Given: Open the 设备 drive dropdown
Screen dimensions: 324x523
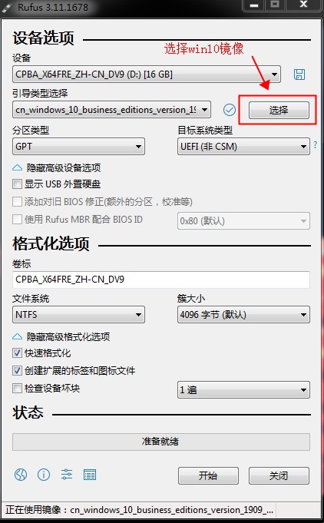Looking at the screenshot, I should click(147, 74).
